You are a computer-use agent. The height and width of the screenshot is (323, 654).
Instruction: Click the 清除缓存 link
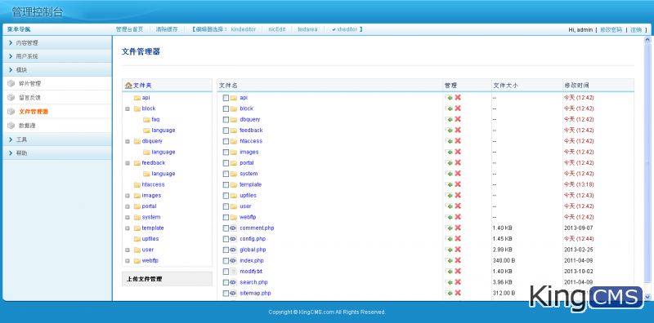point(167,29)
